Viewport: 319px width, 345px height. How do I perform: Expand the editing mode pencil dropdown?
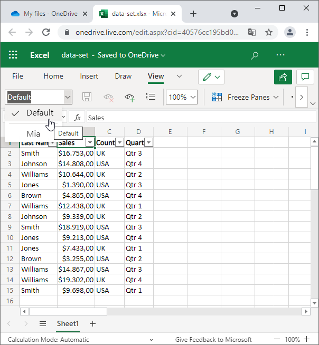(x=212, y=76)
